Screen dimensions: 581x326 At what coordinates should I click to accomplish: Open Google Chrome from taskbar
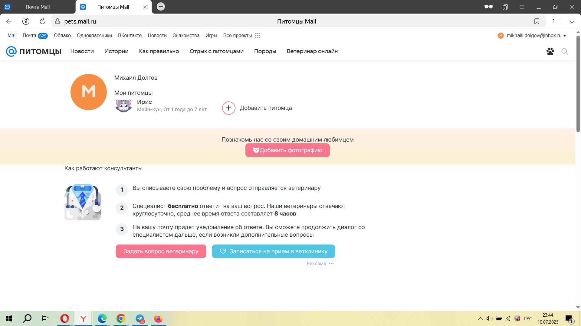121,318
